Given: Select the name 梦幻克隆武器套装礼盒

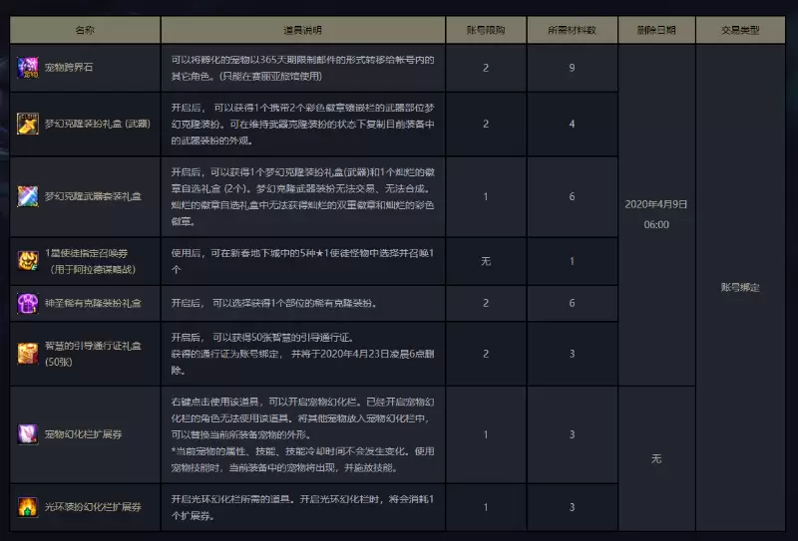Looking at the screenshot, I should (93, 196).
